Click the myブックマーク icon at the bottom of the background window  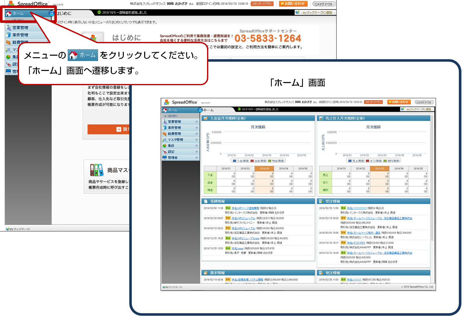tap(7, 229)
